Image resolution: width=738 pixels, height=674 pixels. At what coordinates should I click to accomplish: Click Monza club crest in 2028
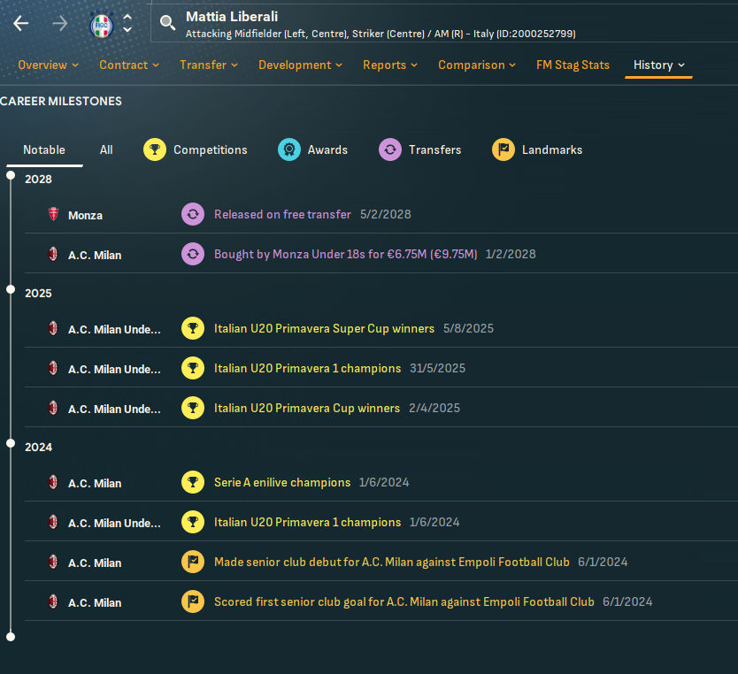point(53,215)
